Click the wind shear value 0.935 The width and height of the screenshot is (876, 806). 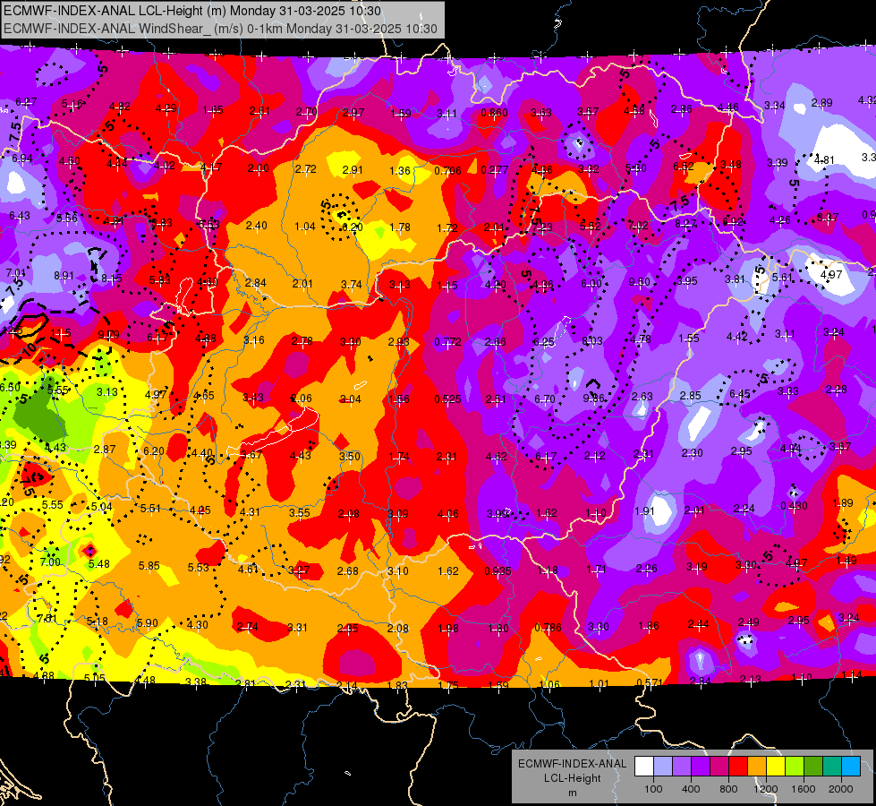(498, 571)
